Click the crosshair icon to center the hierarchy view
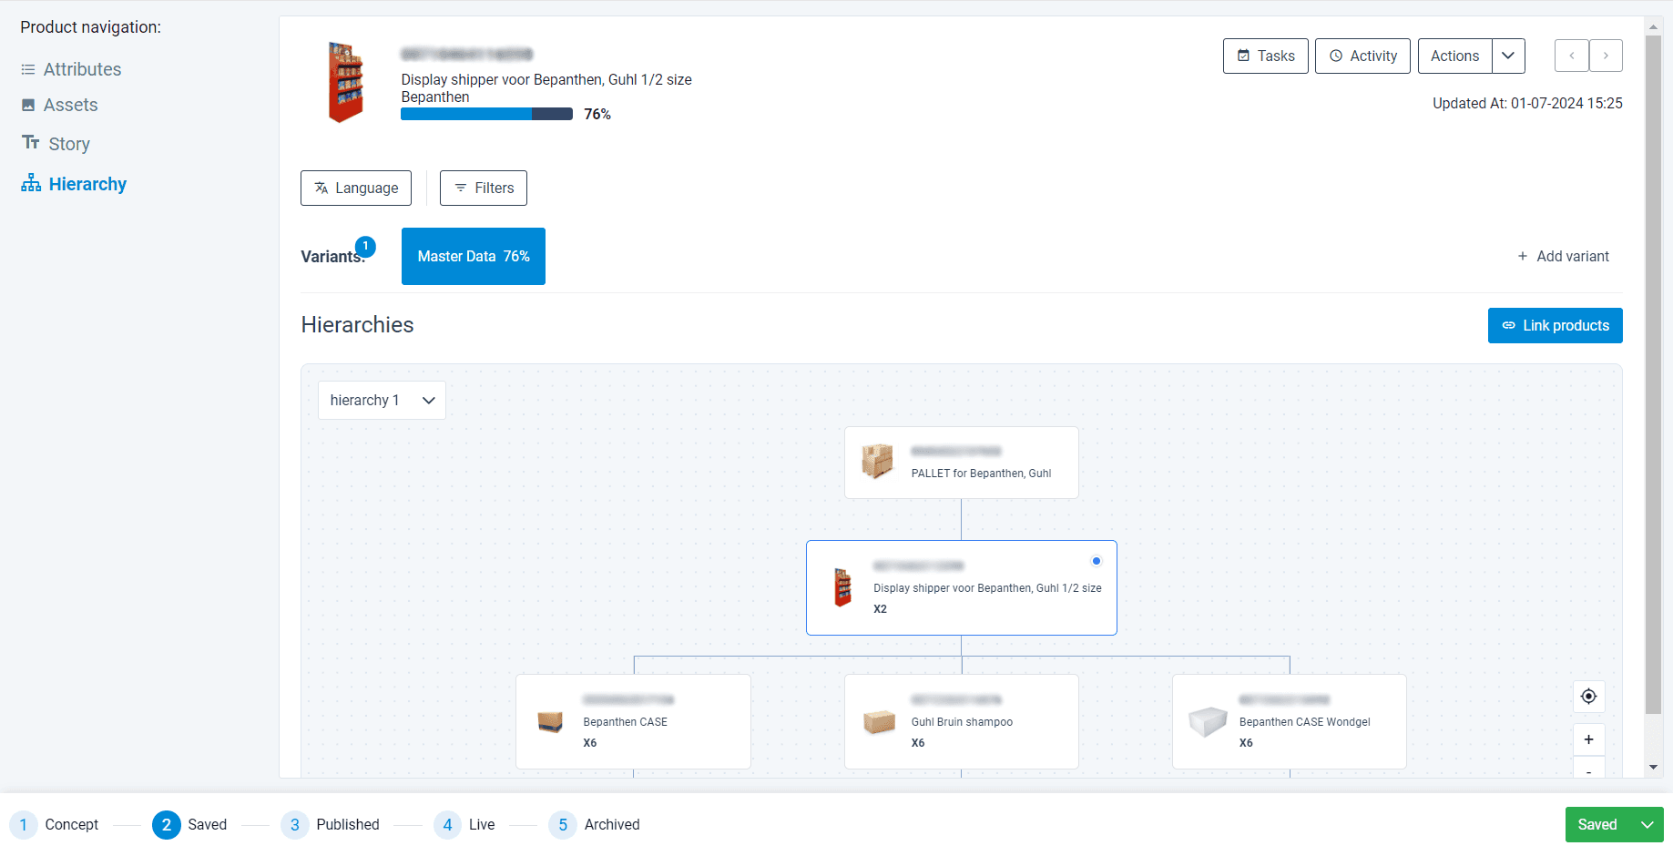This screenshot has height=856, width=1673. [1588, 696]
